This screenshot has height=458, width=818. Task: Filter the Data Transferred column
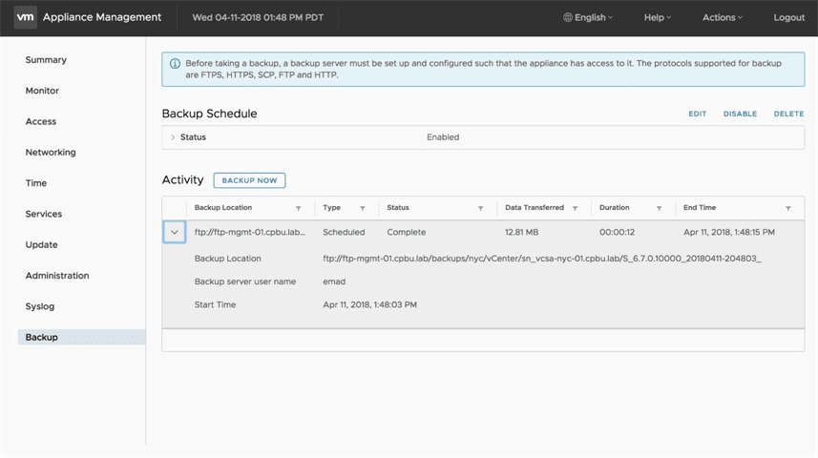coord(575,208)
